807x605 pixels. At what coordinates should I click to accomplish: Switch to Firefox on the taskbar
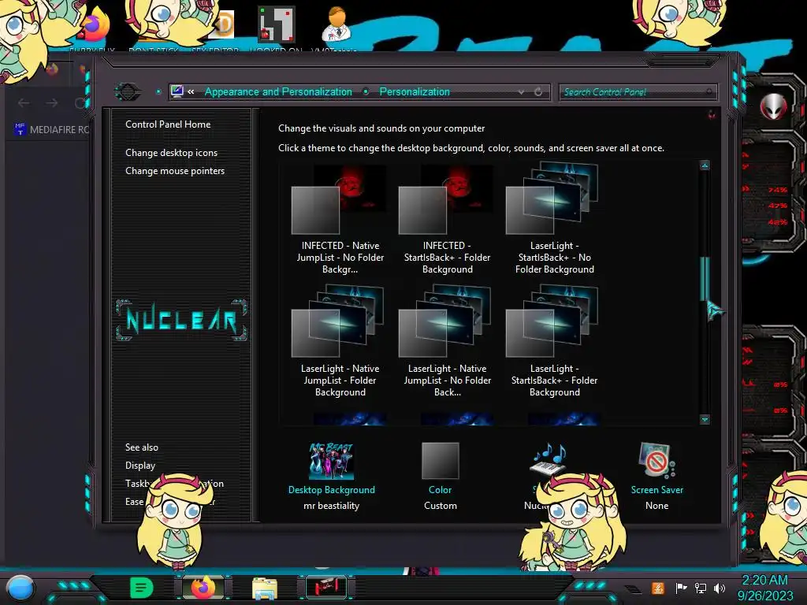pyautogui.click(x=203, y=588)
